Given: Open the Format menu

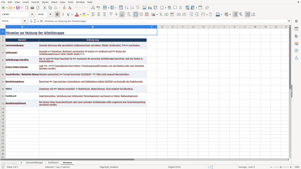Looking at the screenshot, I should point(35,2).
